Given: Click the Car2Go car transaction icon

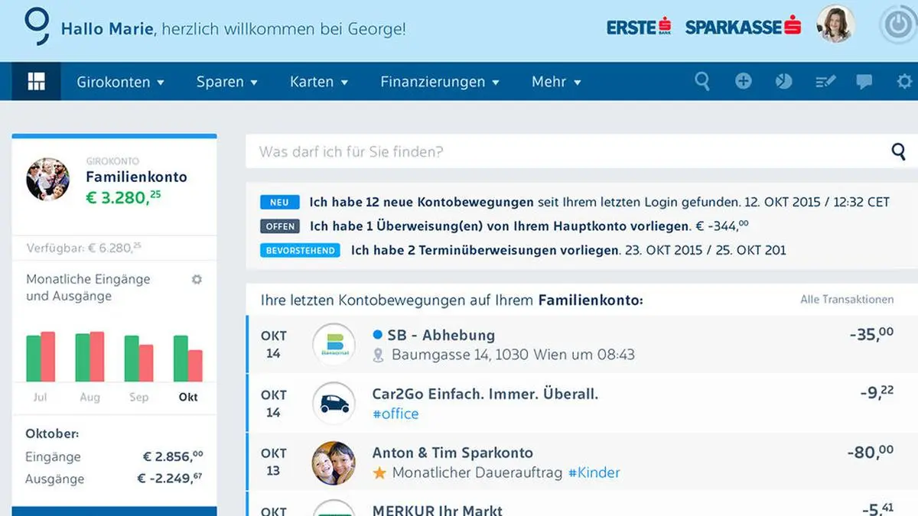Looking at the screenshot, I should pyautogui.click(x=334, y=404).
